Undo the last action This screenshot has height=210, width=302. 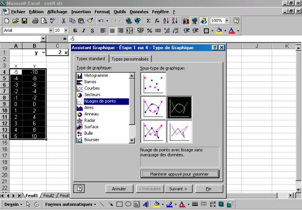coord(101,21)
